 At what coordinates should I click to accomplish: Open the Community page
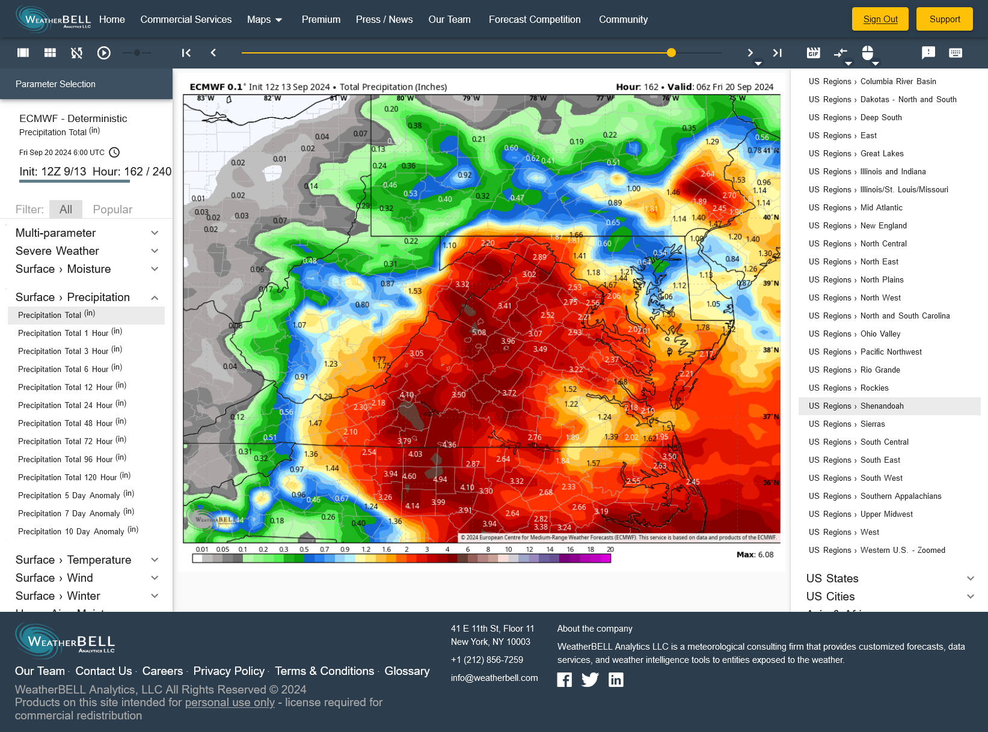623,19
